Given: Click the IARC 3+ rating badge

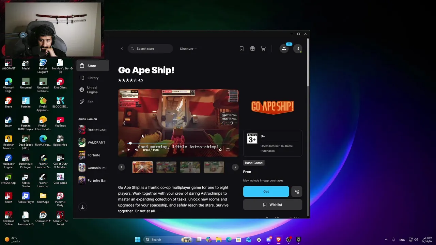Looking at the screenshot, I should (x=252, y=138).
